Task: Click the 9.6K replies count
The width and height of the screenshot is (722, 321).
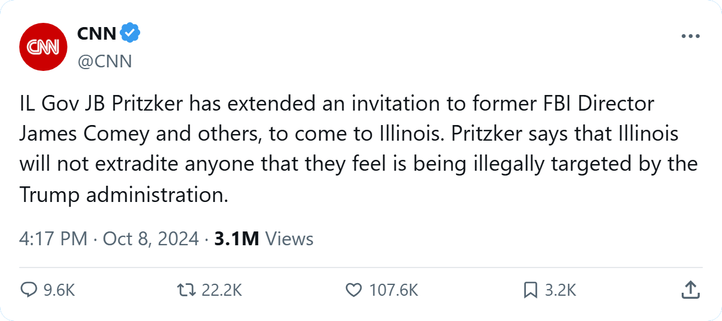Action: click(x=60, y=290)
